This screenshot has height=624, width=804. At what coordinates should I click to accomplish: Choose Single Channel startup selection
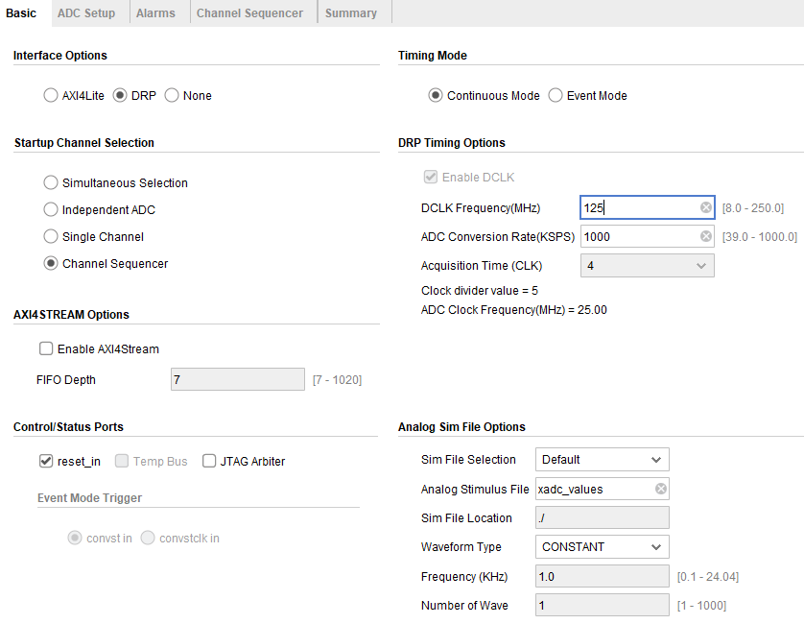(x=50, y=236)
